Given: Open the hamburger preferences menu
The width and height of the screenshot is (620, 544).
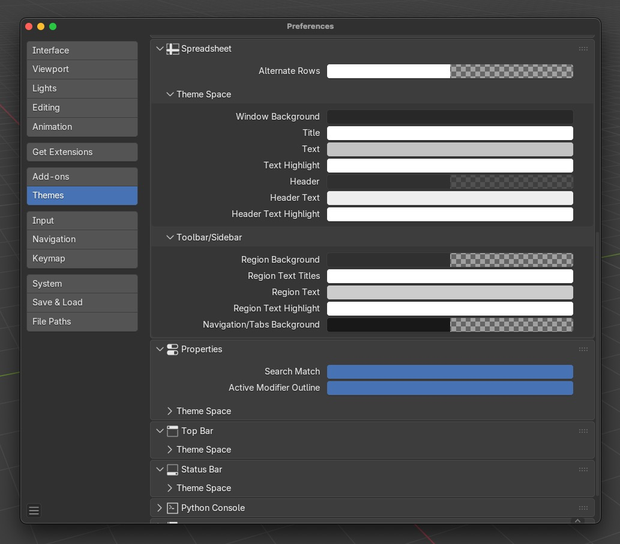Looking at the screenshot, I should pyautogui.click(x=34, y=511).
